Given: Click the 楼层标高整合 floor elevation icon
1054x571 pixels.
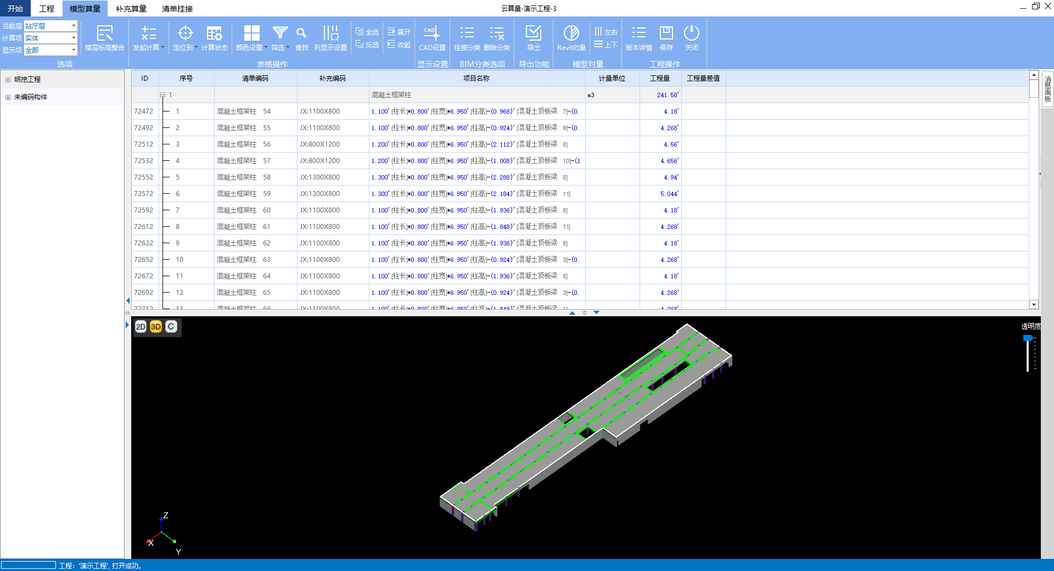Looking at the screenshot, I should (104, 34).
